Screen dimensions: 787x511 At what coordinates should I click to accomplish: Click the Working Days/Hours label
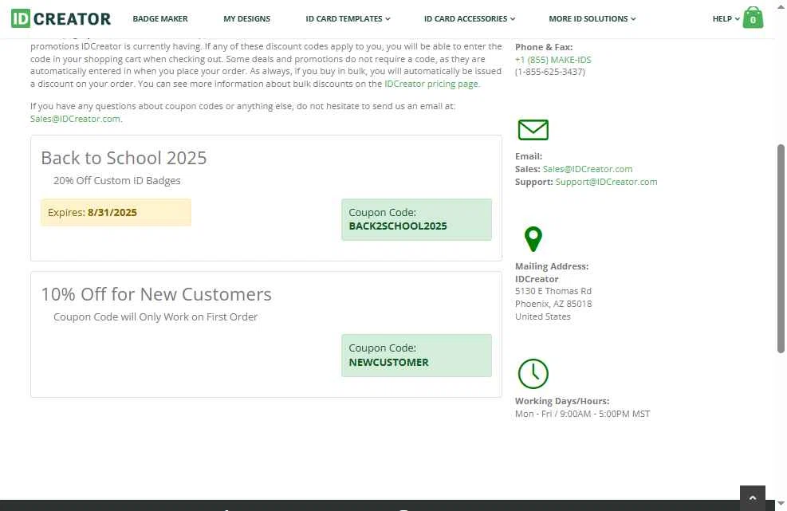click(x=562, y=401)
